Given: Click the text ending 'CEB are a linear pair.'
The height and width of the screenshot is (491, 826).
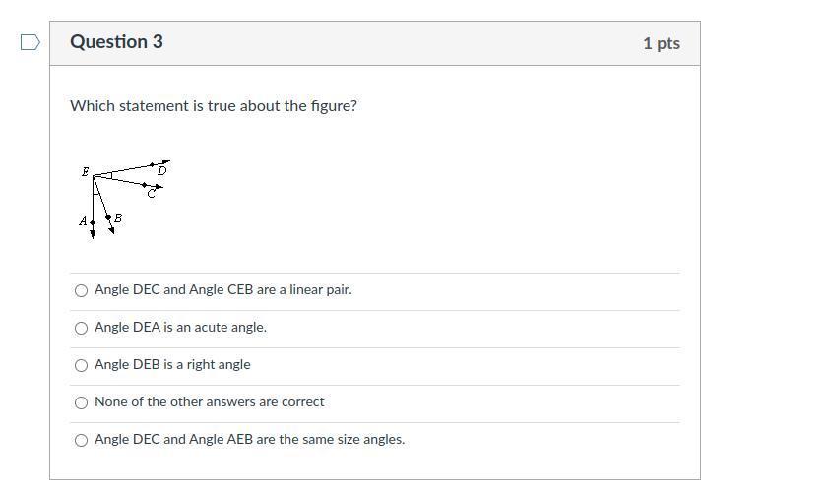Looking at the screenshot, I should pos(222,290).
